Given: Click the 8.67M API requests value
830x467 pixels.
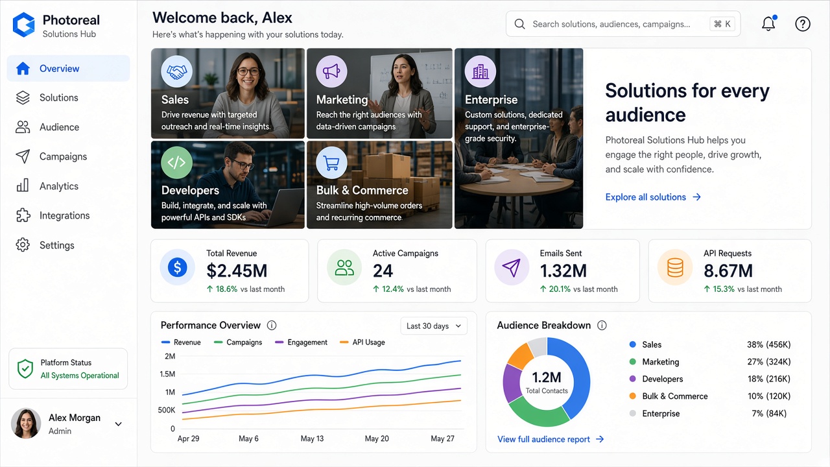Looking at the screenshot, I should 728,271.
